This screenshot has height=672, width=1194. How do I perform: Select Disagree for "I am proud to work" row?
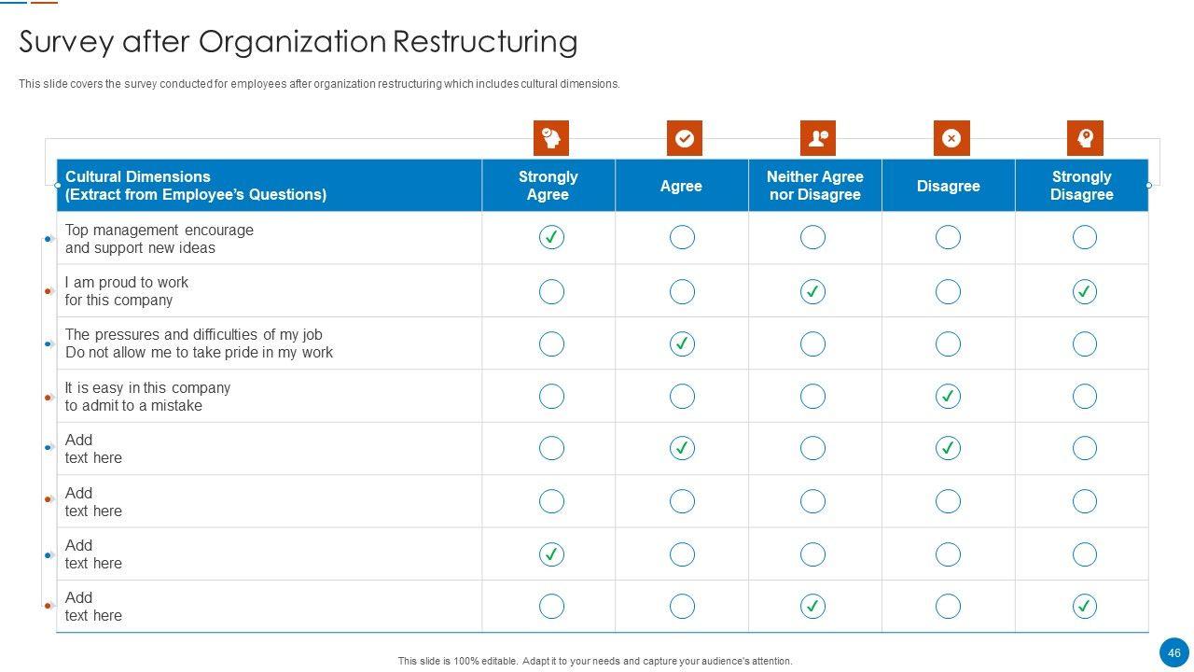point(948,291)
